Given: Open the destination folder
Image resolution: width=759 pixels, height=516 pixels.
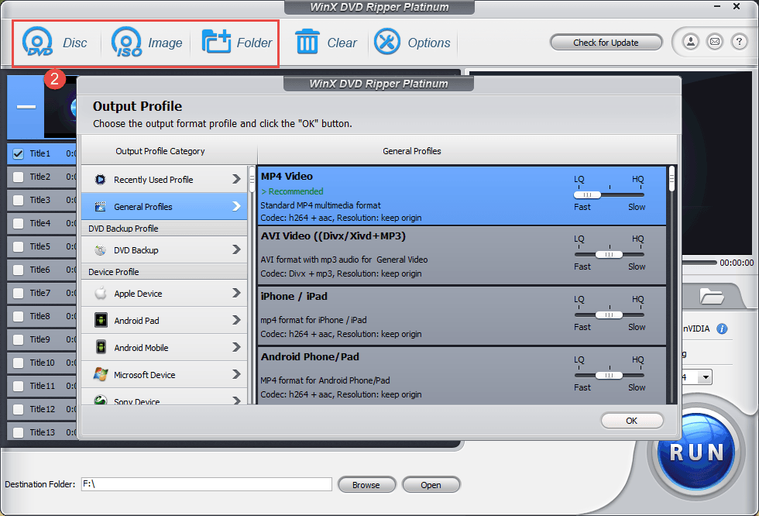Looking at the screenshot, I should pyautogui.click(x=431, y=484).
